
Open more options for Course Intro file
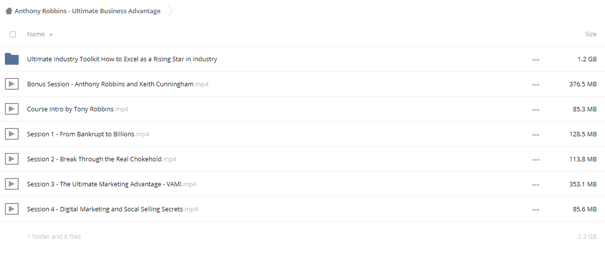click(535, 109)
